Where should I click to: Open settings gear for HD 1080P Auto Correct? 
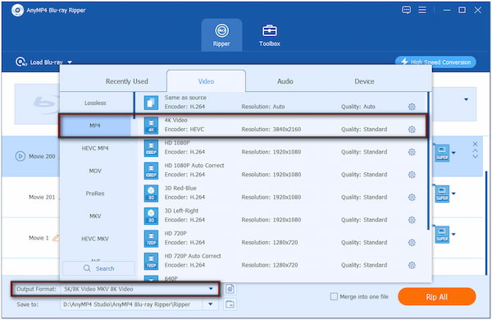[412, 175]
